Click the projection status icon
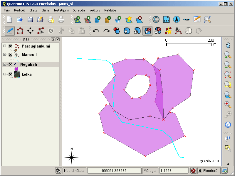This screenshot has width=235, height=176. [225, 171]
